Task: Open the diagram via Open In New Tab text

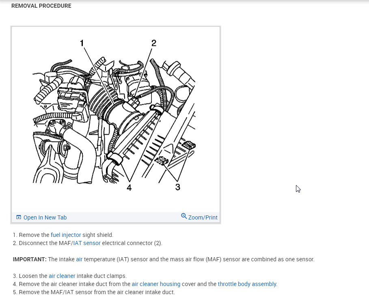Action: click(x=45, y=217)
